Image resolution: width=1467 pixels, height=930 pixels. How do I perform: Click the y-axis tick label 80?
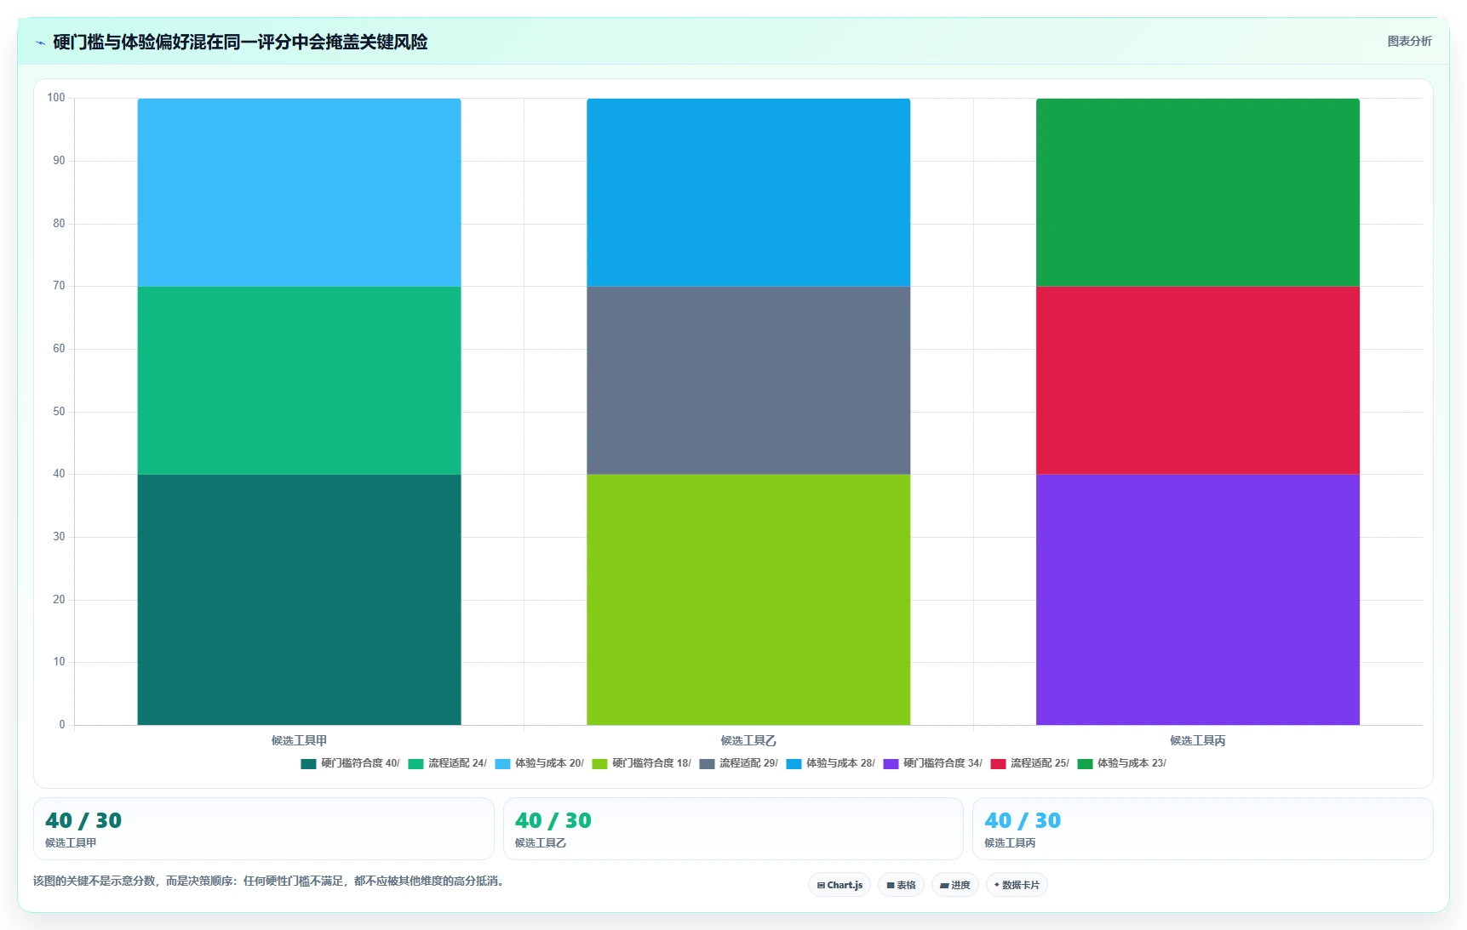[59, 224]
